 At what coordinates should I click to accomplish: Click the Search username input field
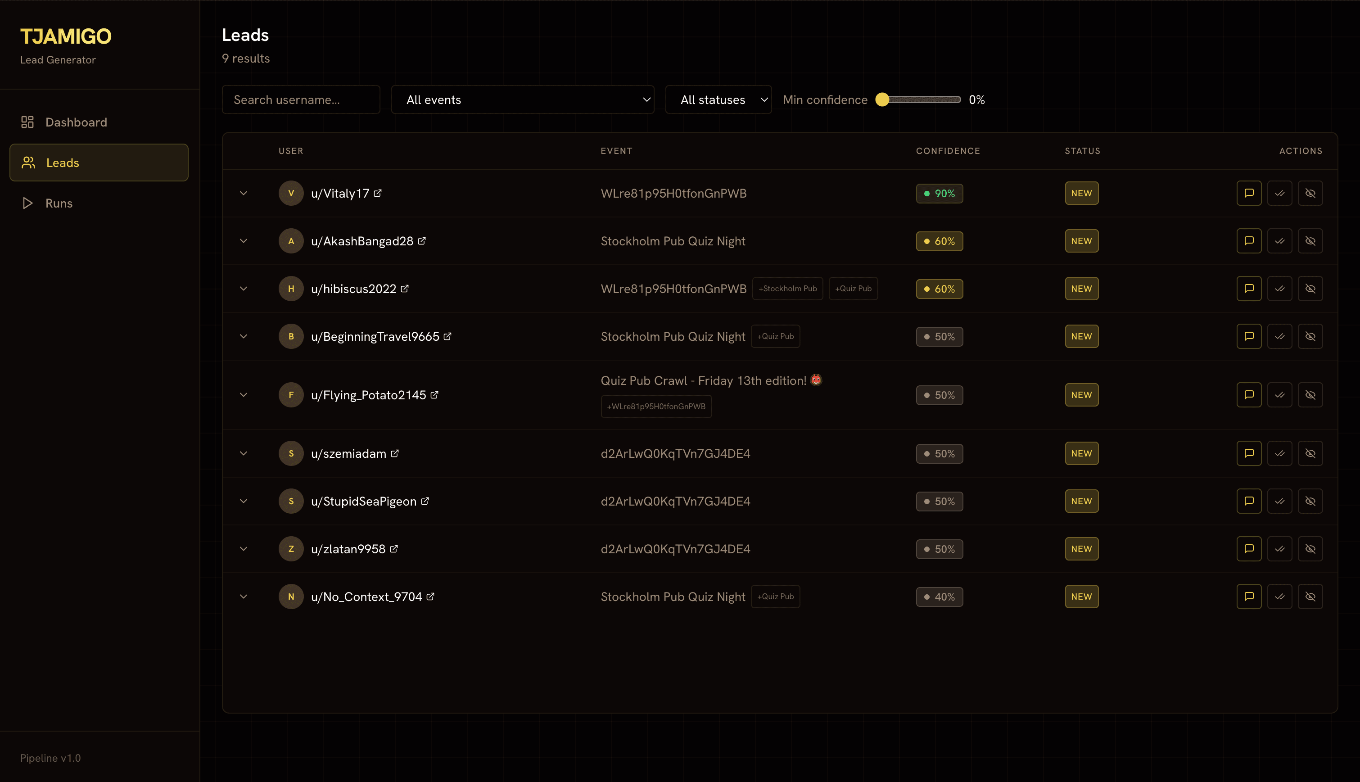tap(301, 99)
